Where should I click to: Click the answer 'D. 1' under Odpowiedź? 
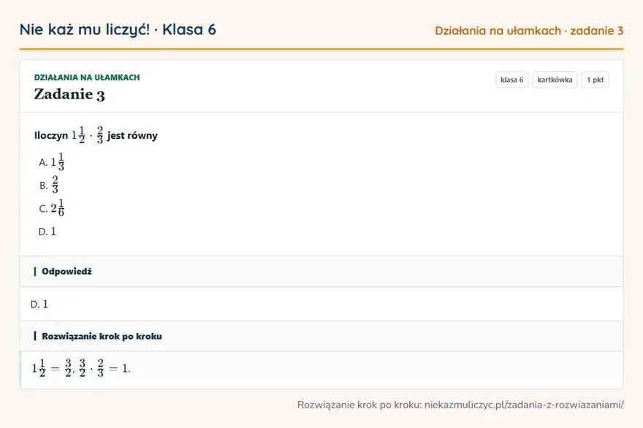(39, 304)
